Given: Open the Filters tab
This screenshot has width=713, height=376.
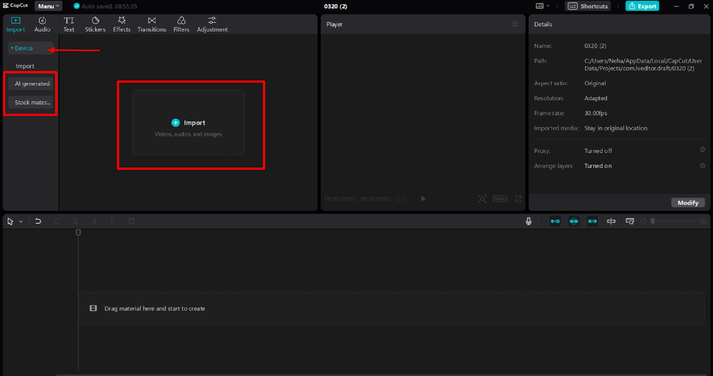Looking at the screenshot, I should pos(181,24).
